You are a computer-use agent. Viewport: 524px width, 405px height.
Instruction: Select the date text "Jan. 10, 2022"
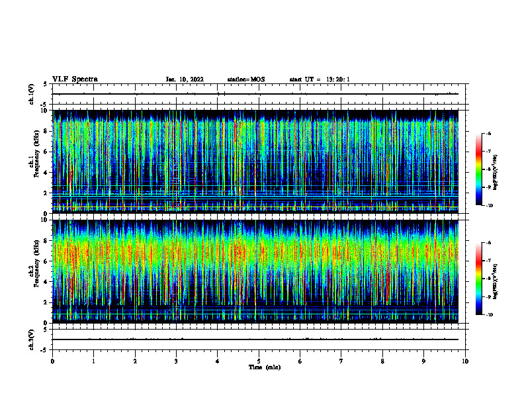coord(185,79)
